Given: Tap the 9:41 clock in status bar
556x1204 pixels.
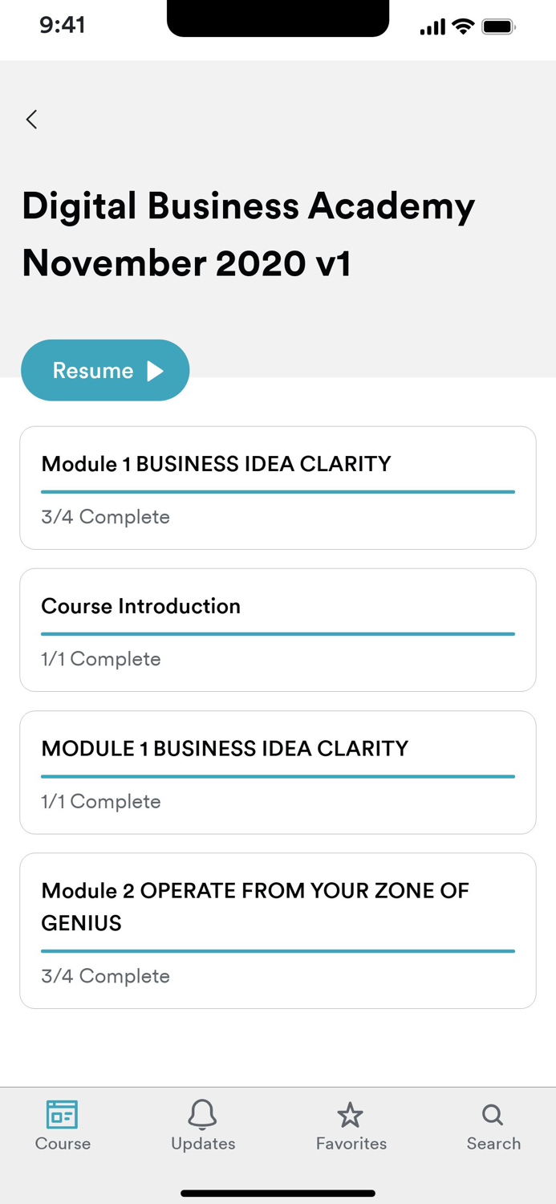Looking at the screenshot, I should point(63,25).
